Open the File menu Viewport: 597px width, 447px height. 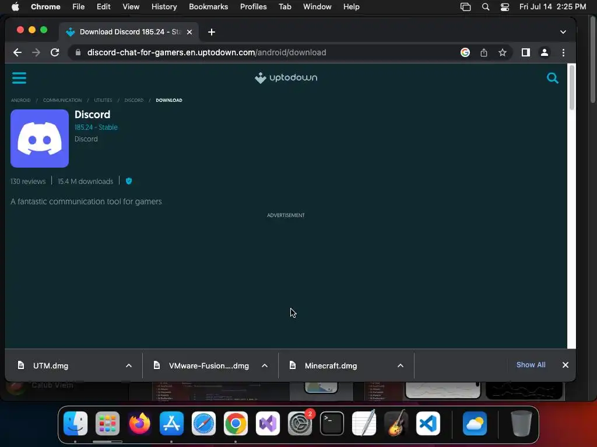[x=79, y=7]
